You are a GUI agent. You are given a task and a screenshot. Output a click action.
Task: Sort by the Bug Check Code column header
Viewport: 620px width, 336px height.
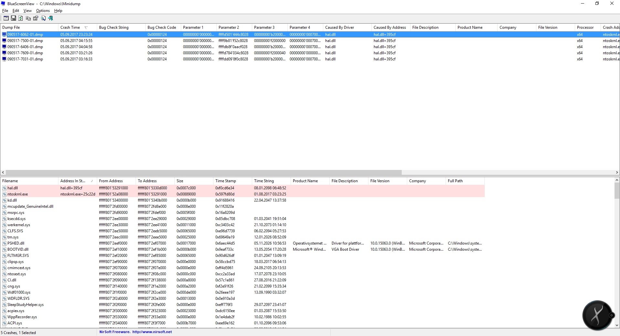(163, 27)
